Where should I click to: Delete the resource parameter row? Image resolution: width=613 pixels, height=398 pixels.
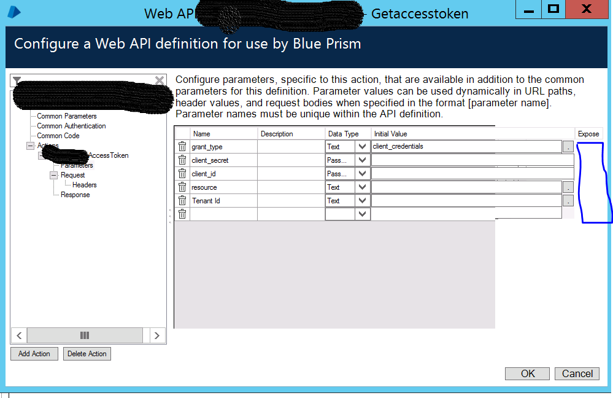coord(182,187)
